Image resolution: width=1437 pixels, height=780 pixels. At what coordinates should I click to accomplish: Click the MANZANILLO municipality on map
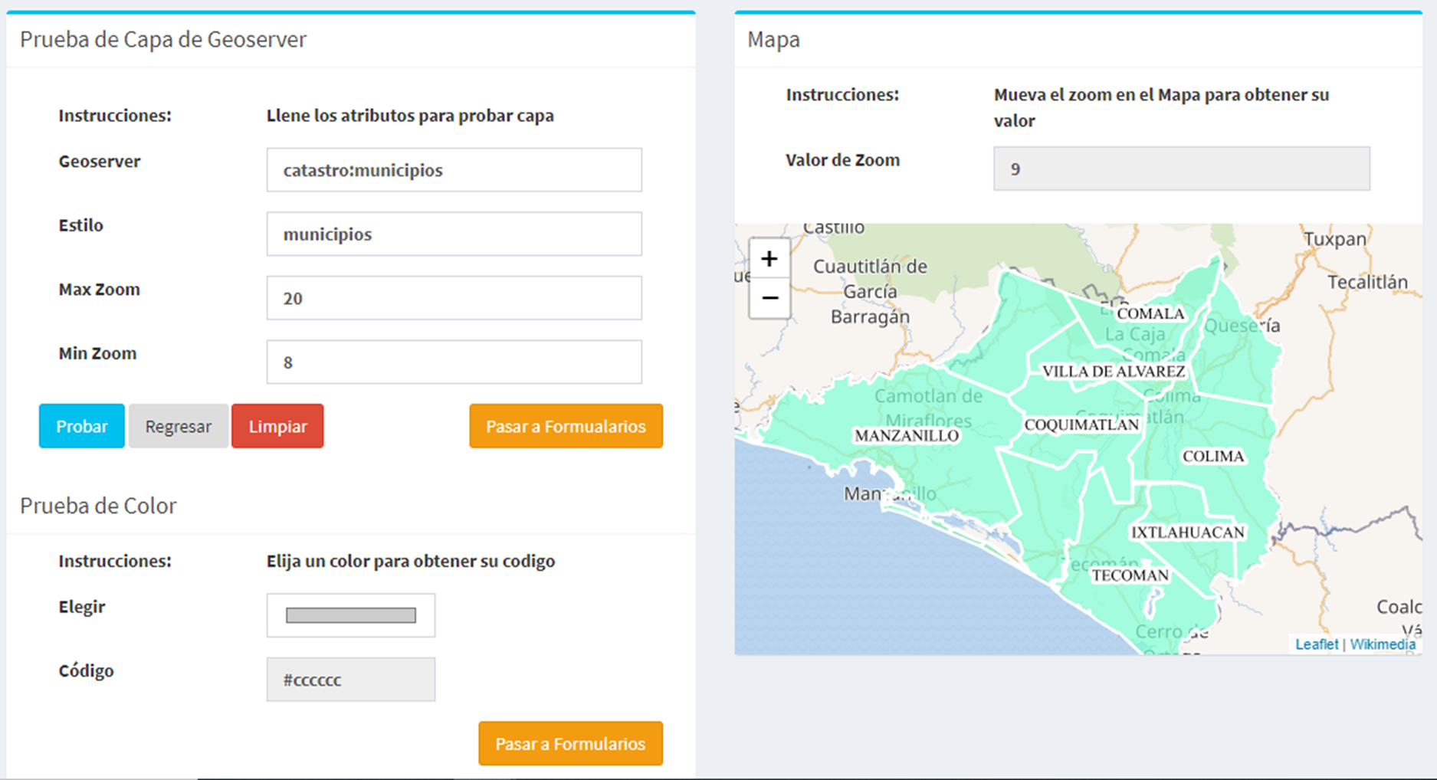(x=907, y=436)
